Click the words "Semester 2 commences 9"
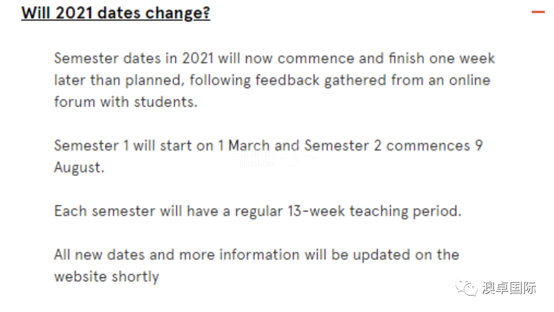 394,146
